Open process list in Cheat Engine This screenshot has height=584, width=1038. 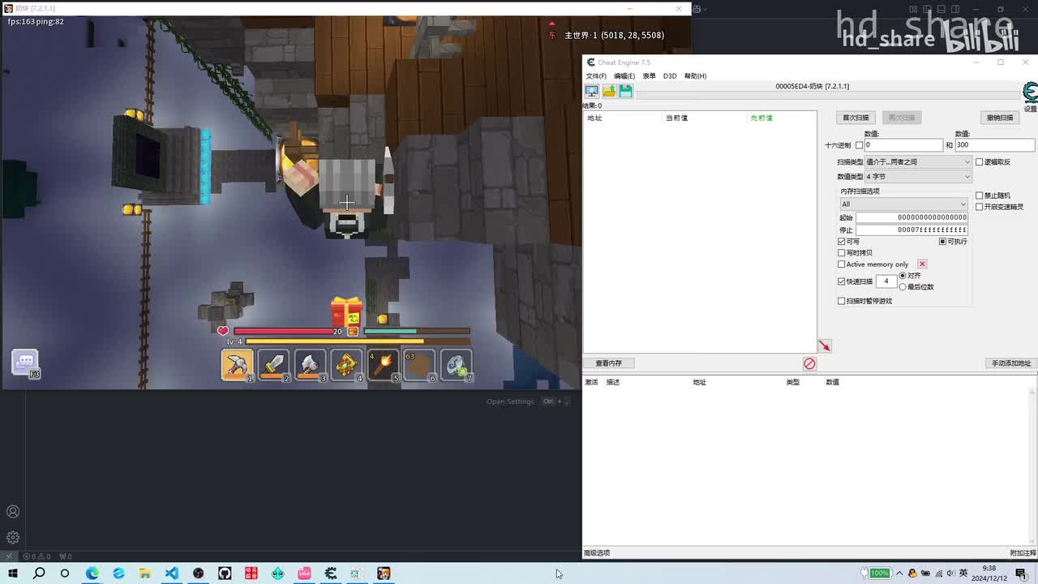592,92
